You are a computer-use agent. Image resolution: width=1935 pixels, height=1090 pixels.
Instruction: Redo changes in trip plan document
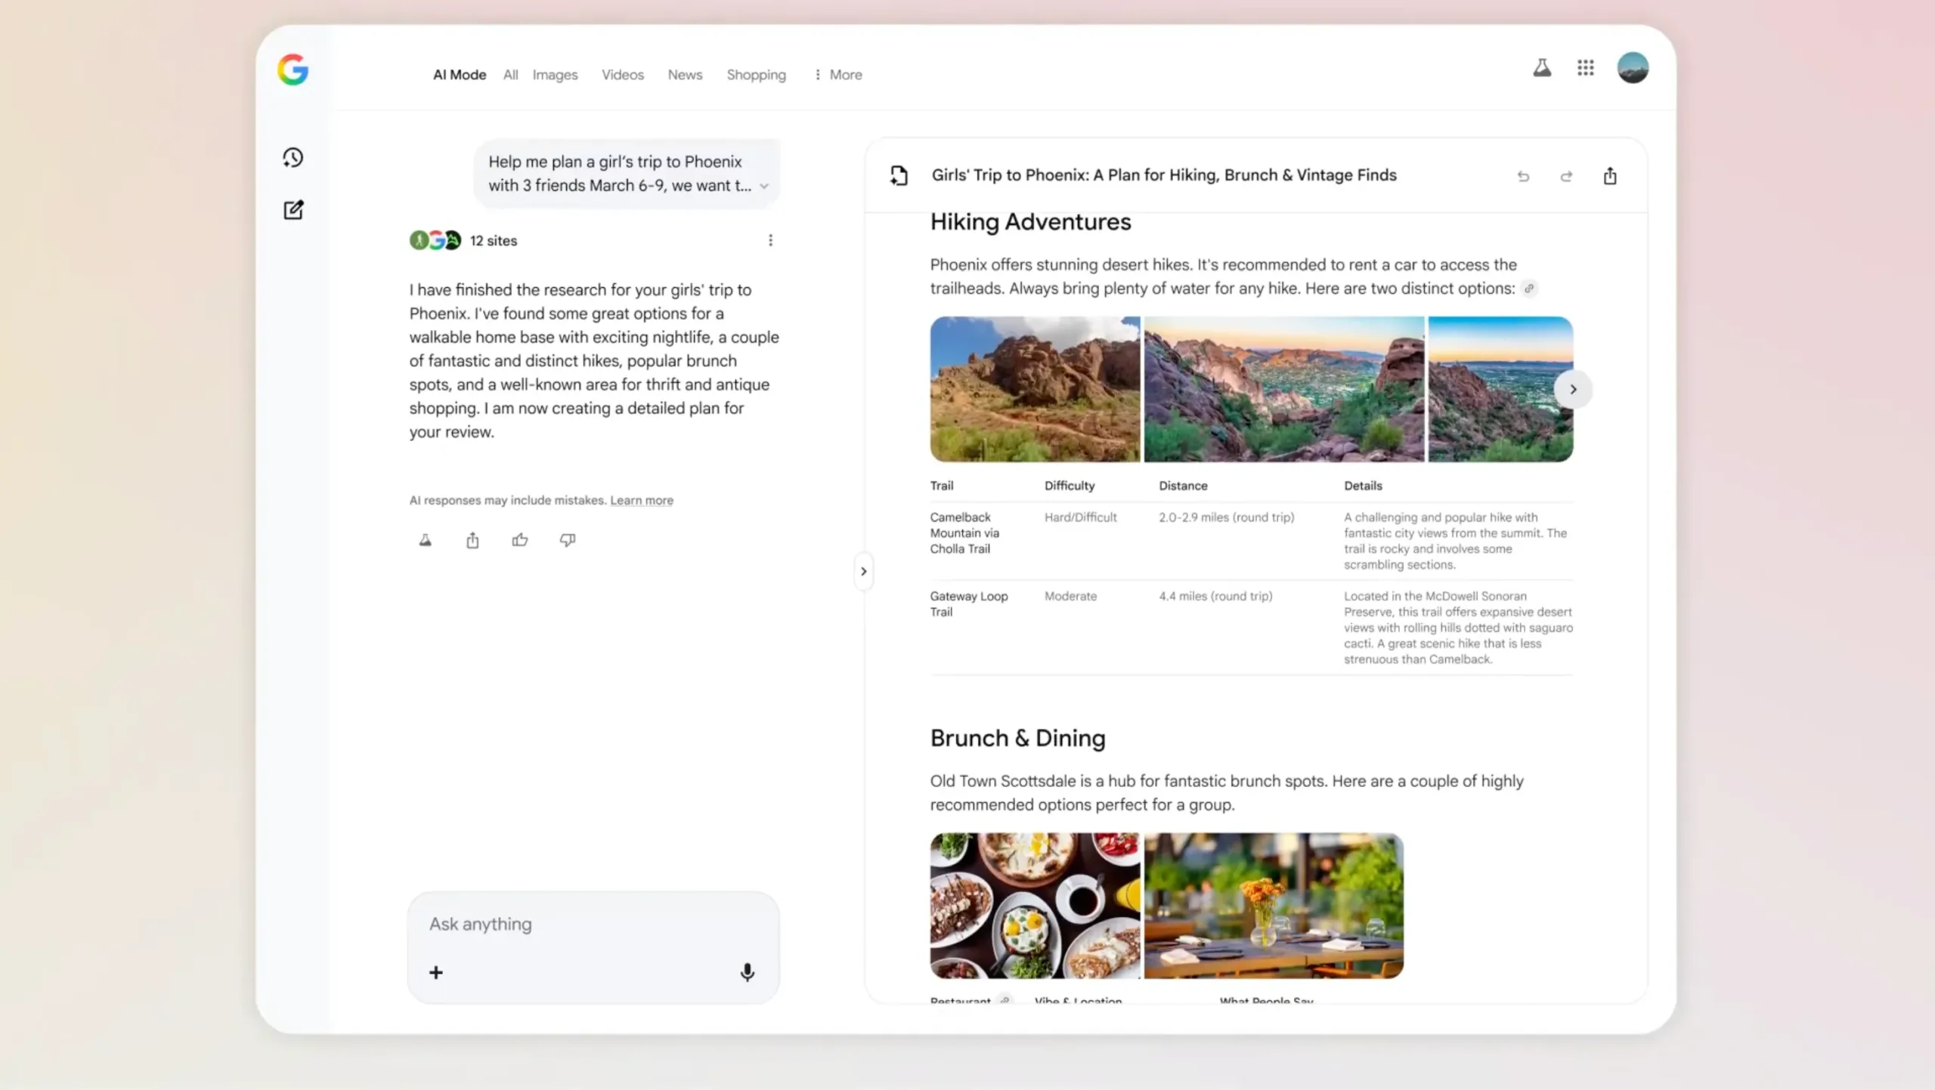pos(1566,175)
